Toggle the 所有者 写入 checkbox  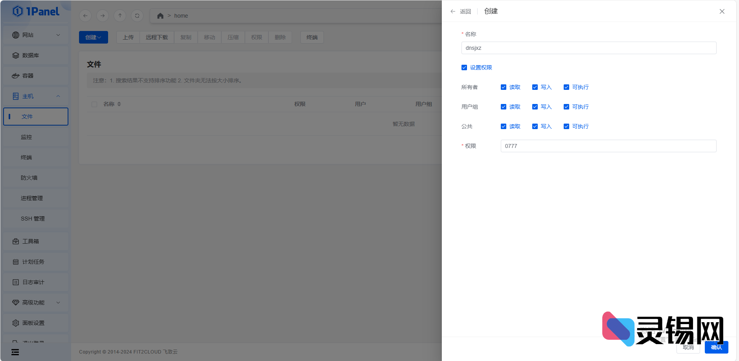[535, 87]
